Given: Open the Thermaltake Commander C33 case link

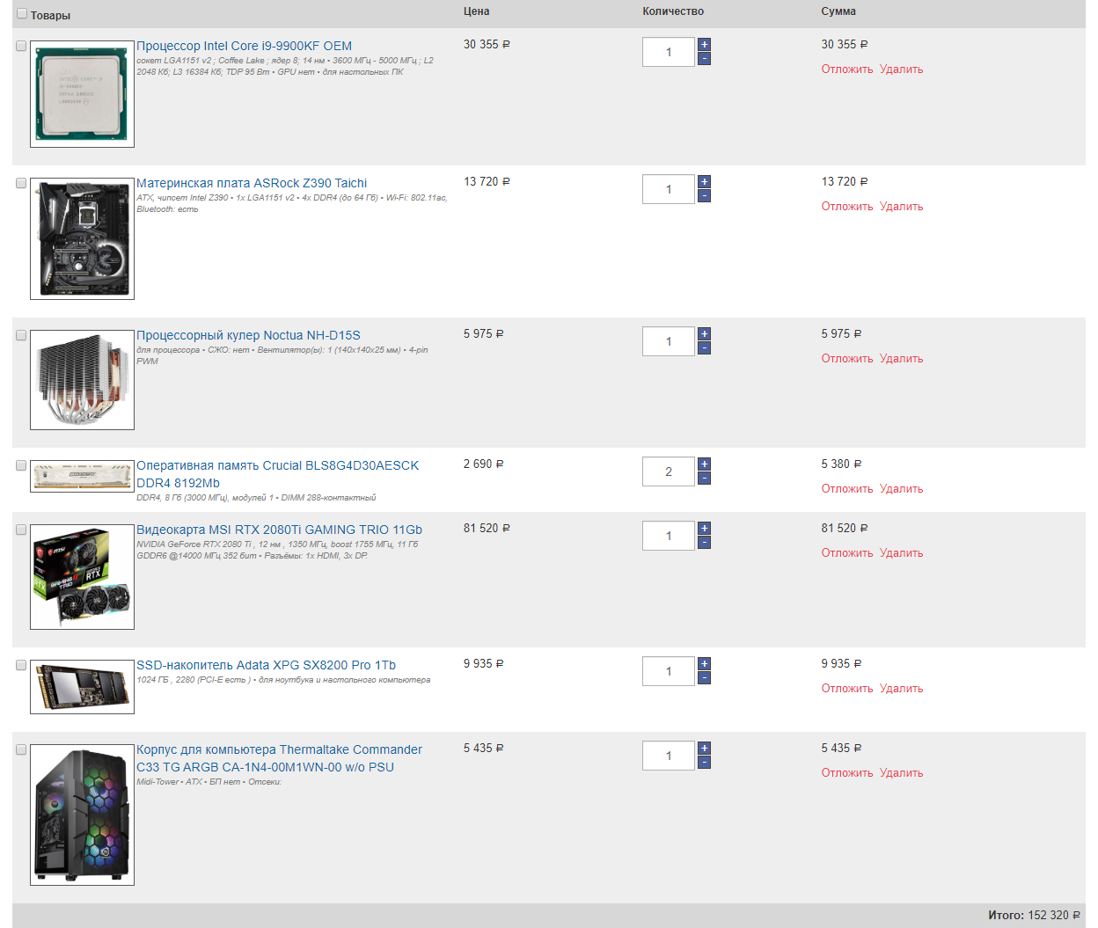Looking at the screenshot, I should tap(279, 758).
